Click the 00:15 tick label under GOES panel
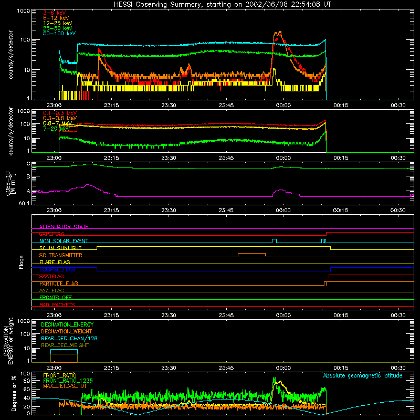This screenshot has height=420, width=420. pos(340,211)
